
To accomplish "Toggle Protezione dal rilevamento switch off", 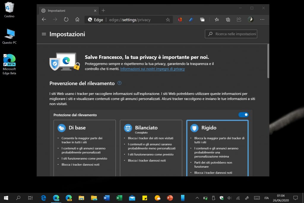I will pyautogui.click(x=243, y=115).
